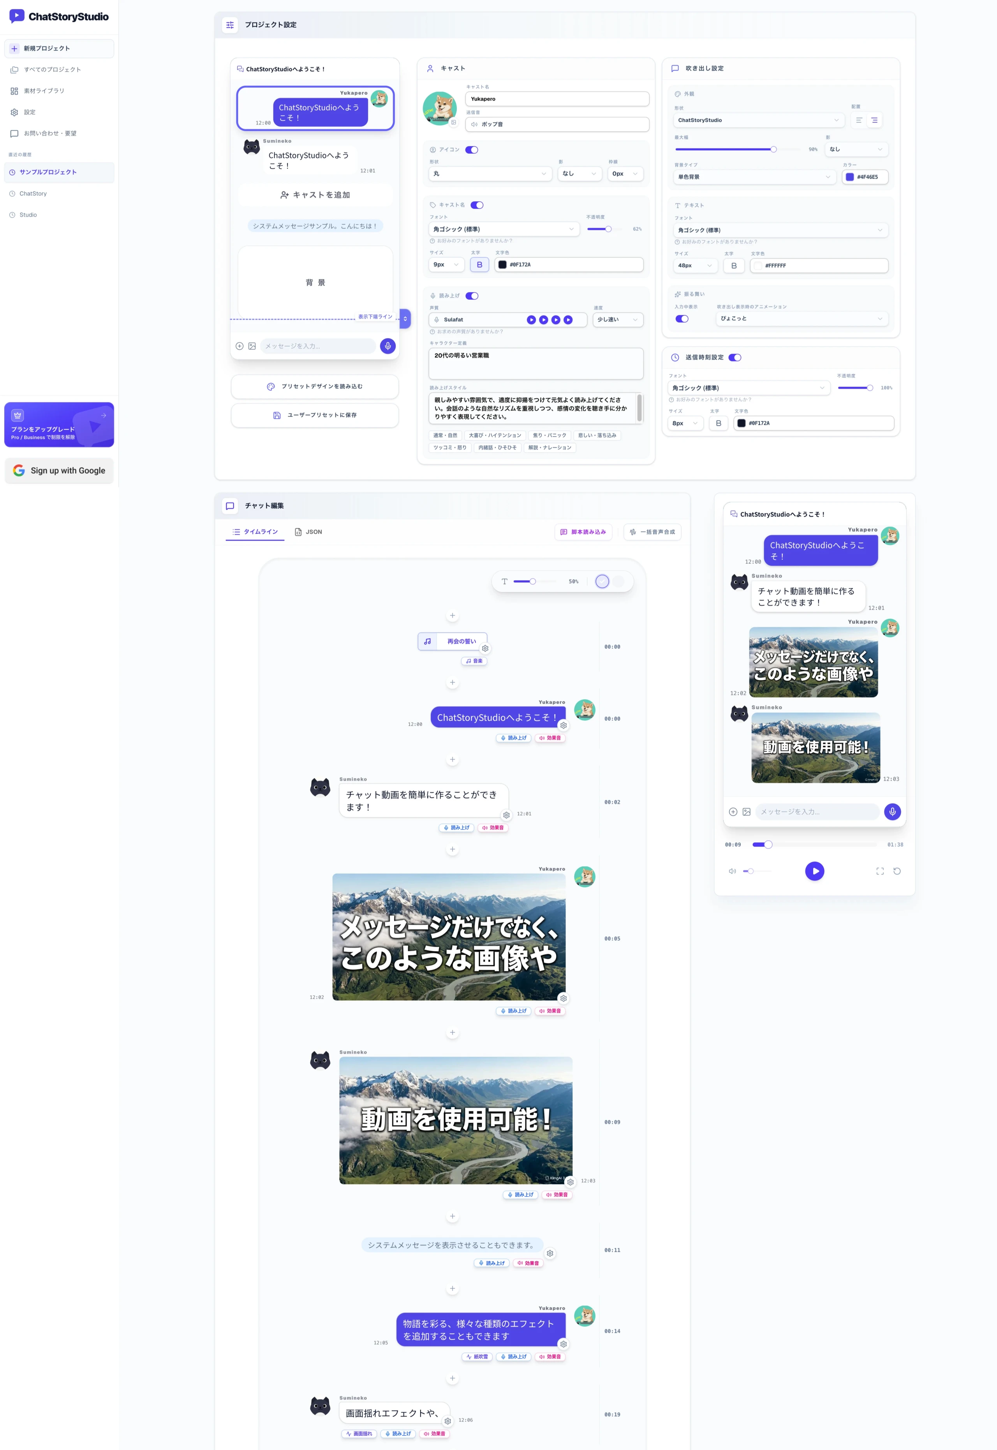Toggle the 送信時刻設定 switch
The image size is (997, 1450).
[x=735, y=358]
